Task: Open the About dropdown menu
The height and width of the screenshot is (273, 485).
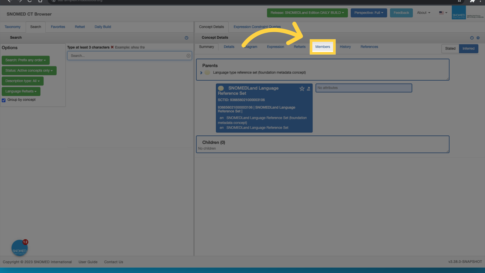Action: pos(423,13)
